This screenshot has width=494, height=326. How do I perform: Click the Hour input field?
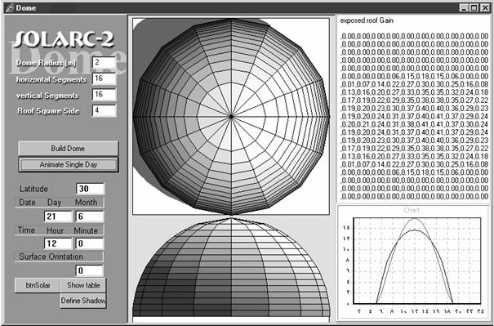pyautogui.click(x=58, y=243)
